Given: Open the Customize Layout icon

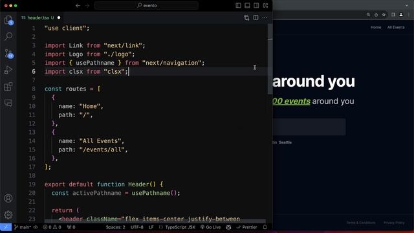Looking at the screenshot, I should (265, 6).
